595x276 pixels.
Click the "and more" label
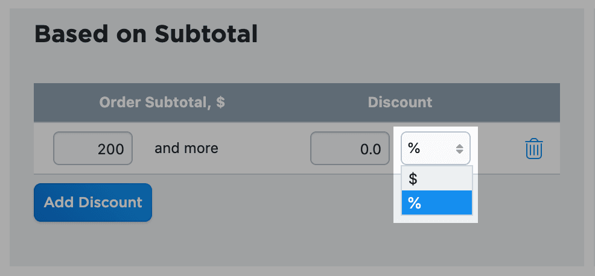tap(186, 148)
